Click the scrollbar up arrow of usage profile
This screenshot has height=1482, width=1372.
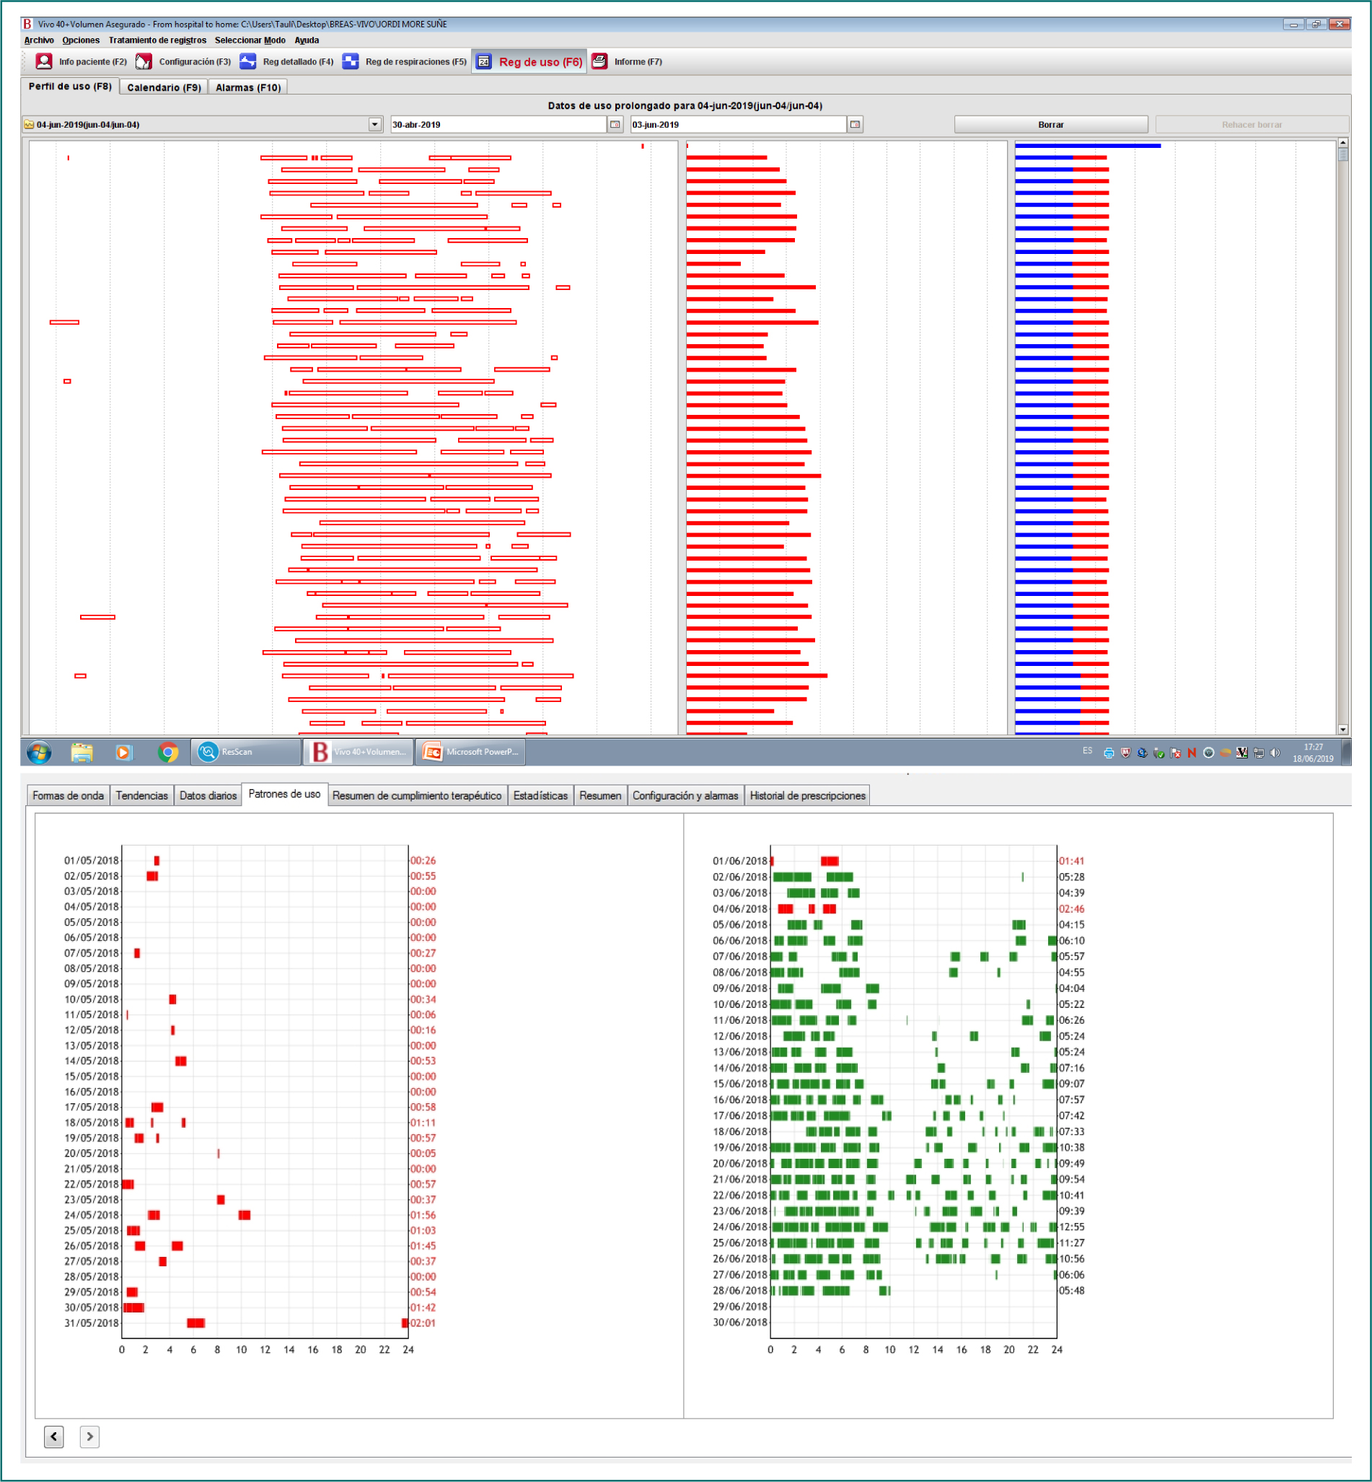click(1343, 143)
